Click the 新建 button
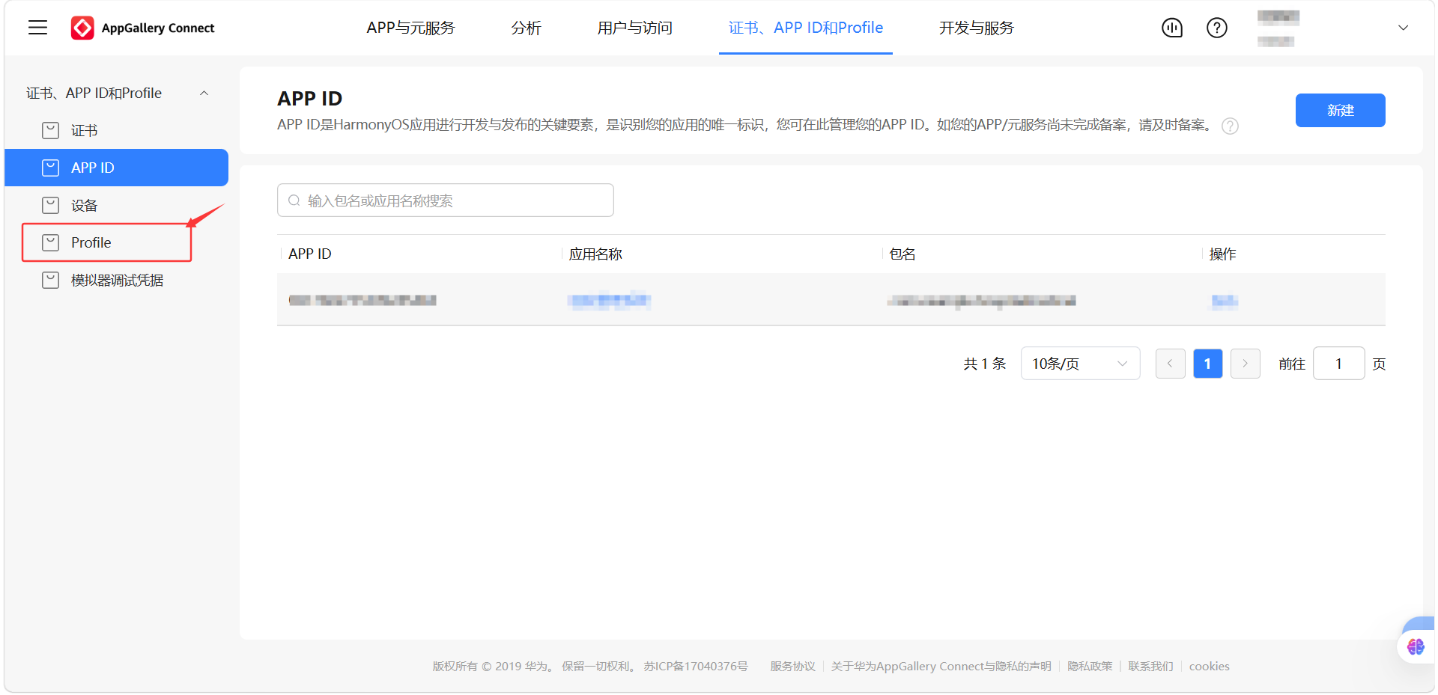Screen dimensions: 1438x695 (1340, 110)
